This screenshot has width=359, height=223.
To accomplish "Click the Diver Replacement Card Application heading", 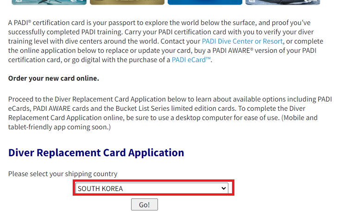I will tap(96, 153).
